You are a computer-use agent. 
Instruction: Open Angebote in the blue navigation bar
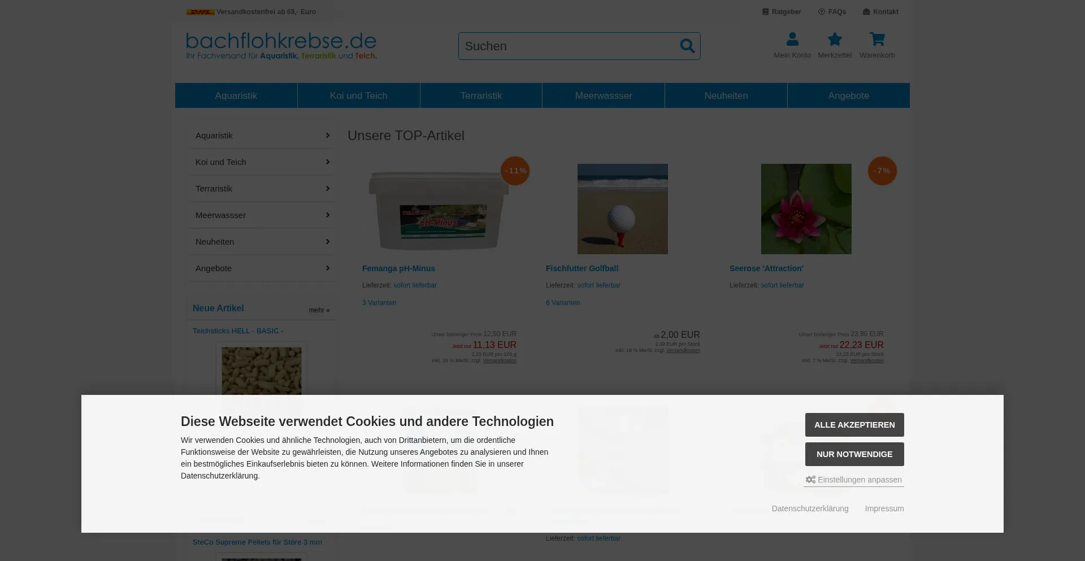tap(849, 95)
